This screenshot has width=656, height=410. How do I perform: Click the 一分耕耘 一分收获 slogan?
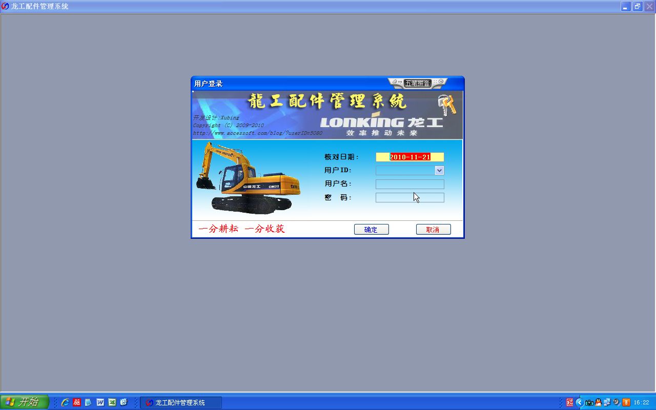[x=241, y=229]
